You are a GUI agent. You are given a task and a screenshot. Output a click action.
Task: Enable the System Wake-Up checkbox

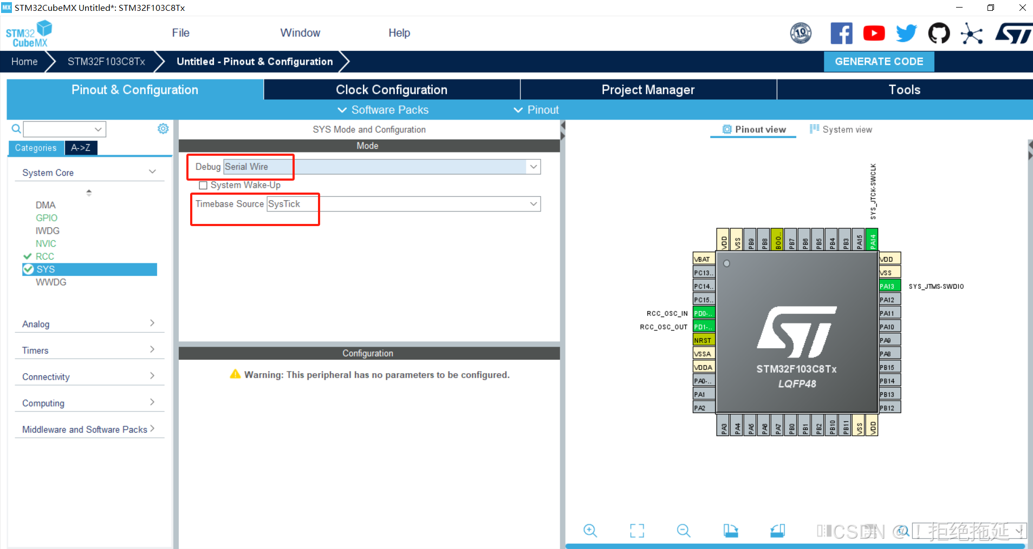pos(203,185)
